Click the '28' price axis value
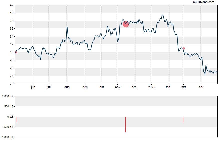The image size is (222, 141). click(x=12, y=60)
